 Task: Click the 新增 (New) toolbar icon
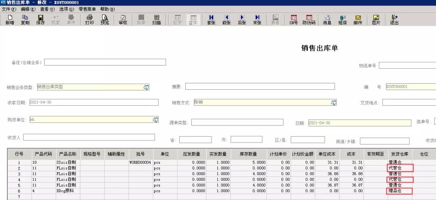[10, 20]
